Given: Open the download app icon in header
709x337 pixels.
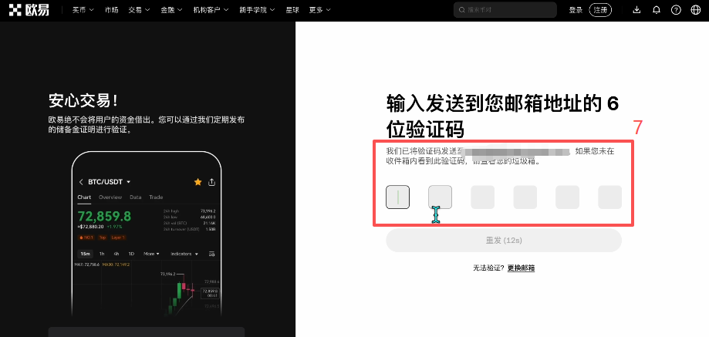Looking at the screenshot, I should [636, 10].
